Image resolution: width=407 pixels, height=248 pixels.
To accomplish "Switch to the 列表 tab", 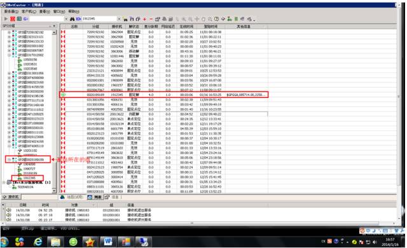I will [95, 197].
